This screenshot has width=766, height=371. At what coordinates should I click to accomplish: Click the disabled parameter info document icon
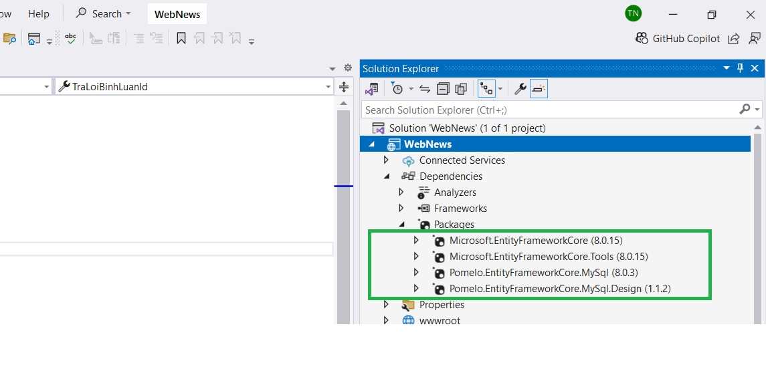click(114, 39)
